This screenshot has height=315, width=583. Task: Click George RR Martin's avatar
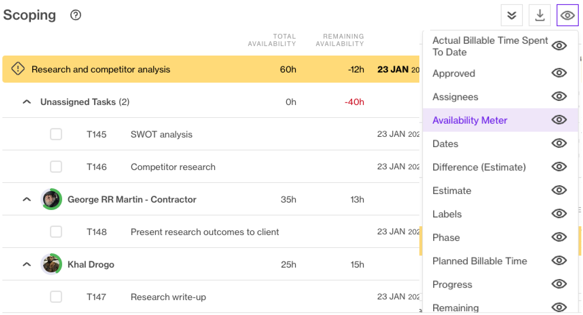[51, 199]
